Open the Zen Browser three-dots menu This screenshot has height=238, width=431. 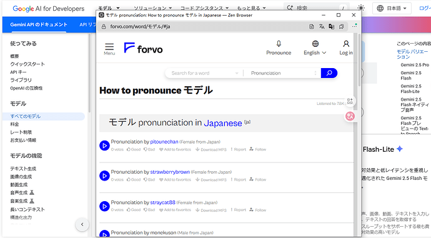pyautogui.click(x=355, y=26)
